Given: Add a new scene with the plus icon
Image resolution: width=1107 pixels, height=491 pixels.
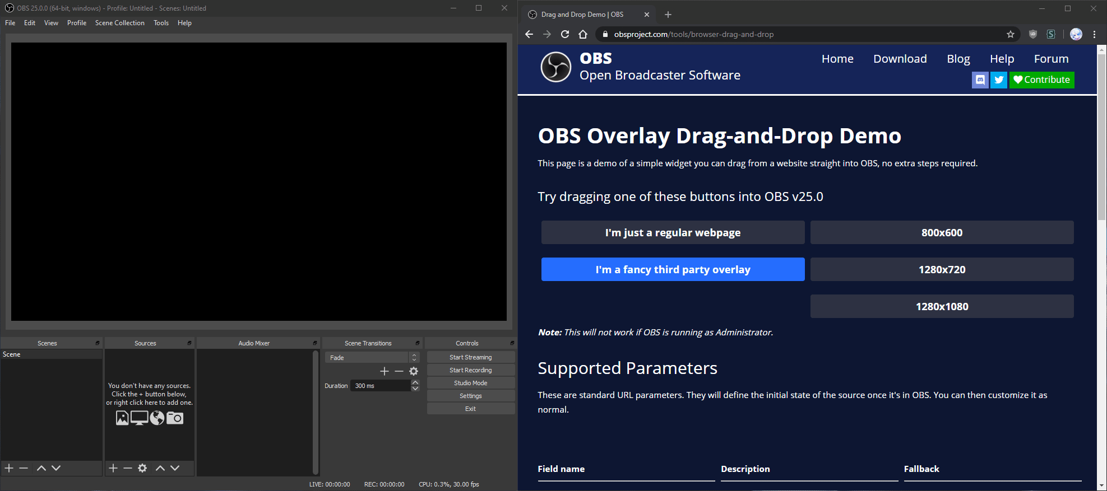Looking at the screenshot, I should 9,468.
